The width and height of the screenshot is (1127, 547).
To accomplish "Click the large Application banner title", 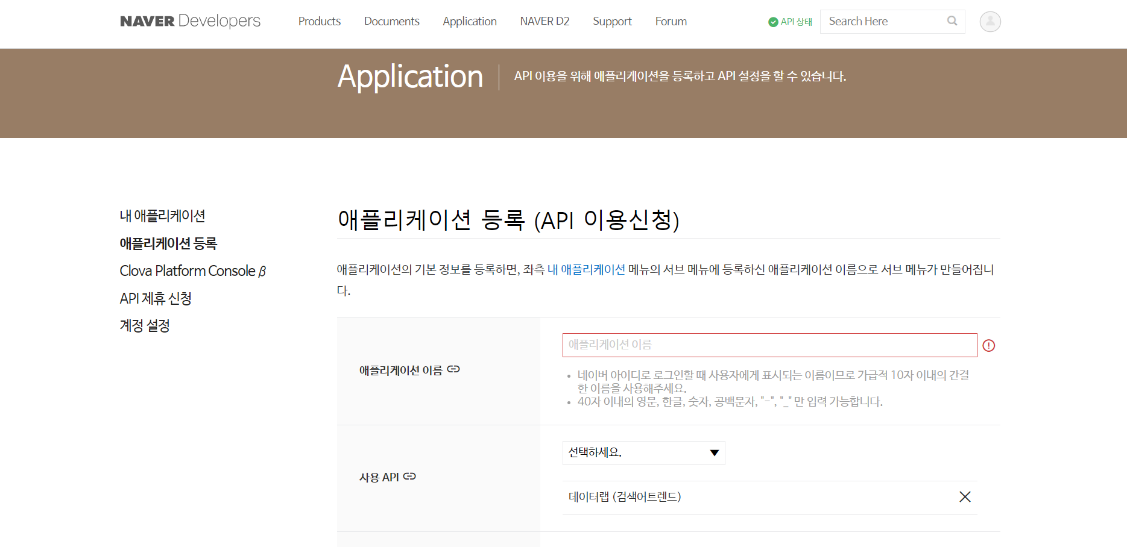I will coord(410,77).
